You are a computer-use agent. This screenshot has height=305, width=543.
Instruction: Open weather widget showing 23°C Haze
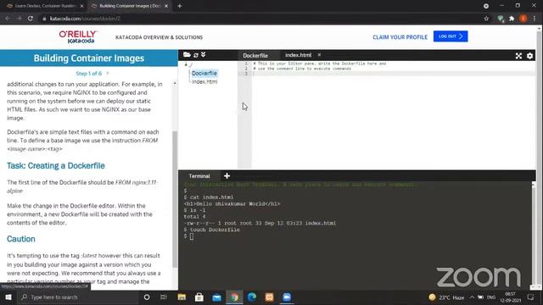446,297
